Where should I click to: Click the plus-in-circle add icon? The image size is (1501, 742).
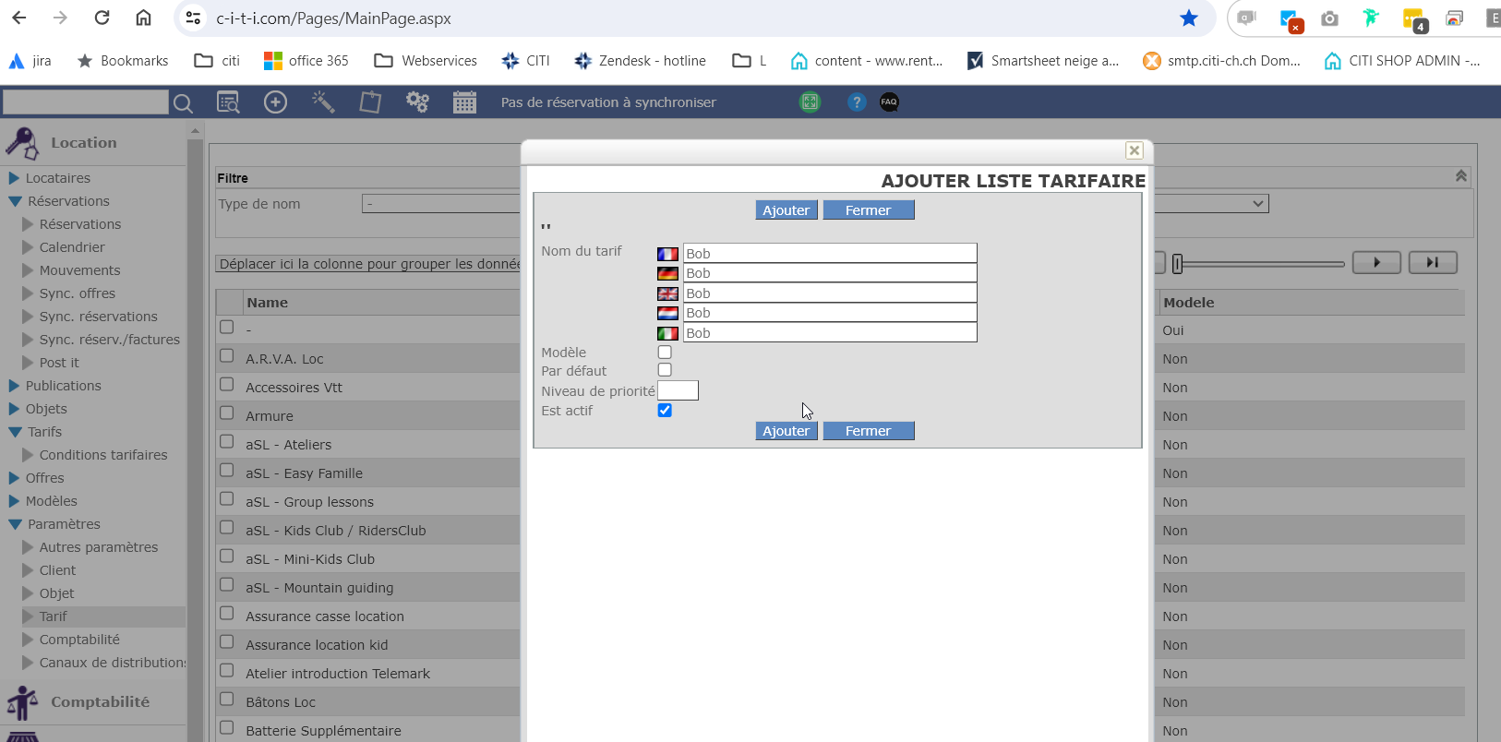coord(275,102)
